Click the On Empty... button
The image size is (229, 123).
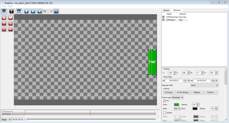click(x=169, y=92)
